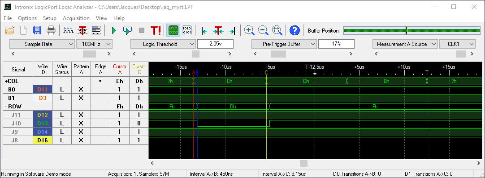Screen dimensions: 485x178
Task: Click the yellow C cursor marker
Action: pos(266,73)
